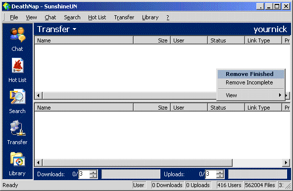Click the lower list horizontal scrollbar thumb
This screenshot has width=293, height=191.
click(x=138, y=163)
